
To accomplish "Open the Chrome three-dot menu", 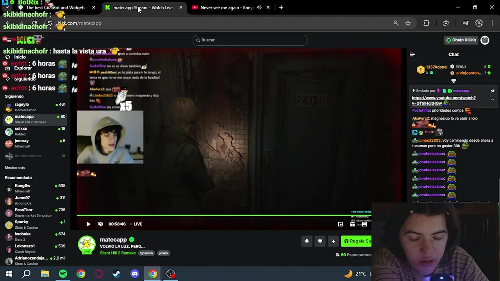I will [492, 23].
